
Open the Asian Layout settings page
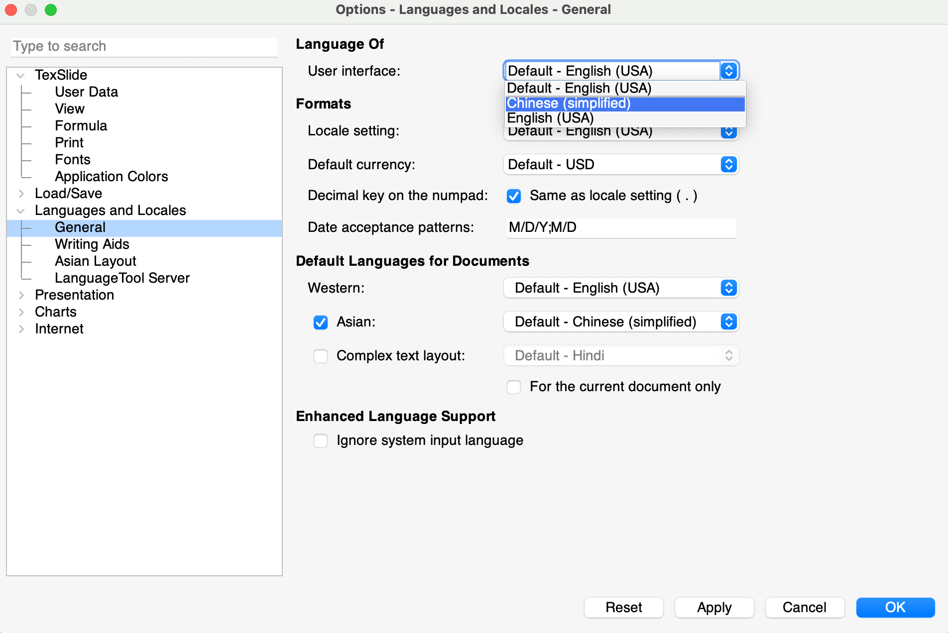pos(95,261)
